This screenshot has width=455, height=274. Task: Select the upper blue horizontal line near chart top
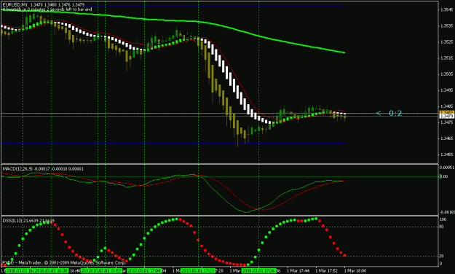coord(173,6)
